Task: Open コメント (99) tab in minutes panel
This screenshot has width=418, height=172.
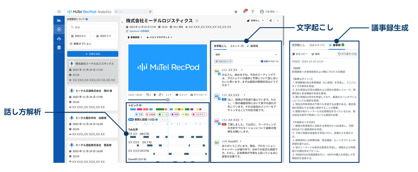Action: [x=317, y=45]
